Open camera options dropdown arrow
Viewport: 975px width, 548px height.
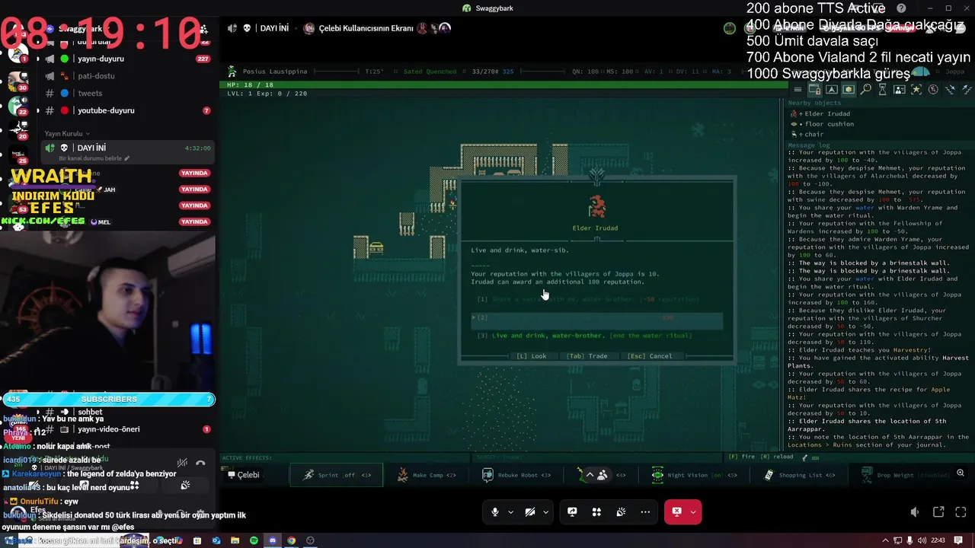pos(545,512)
